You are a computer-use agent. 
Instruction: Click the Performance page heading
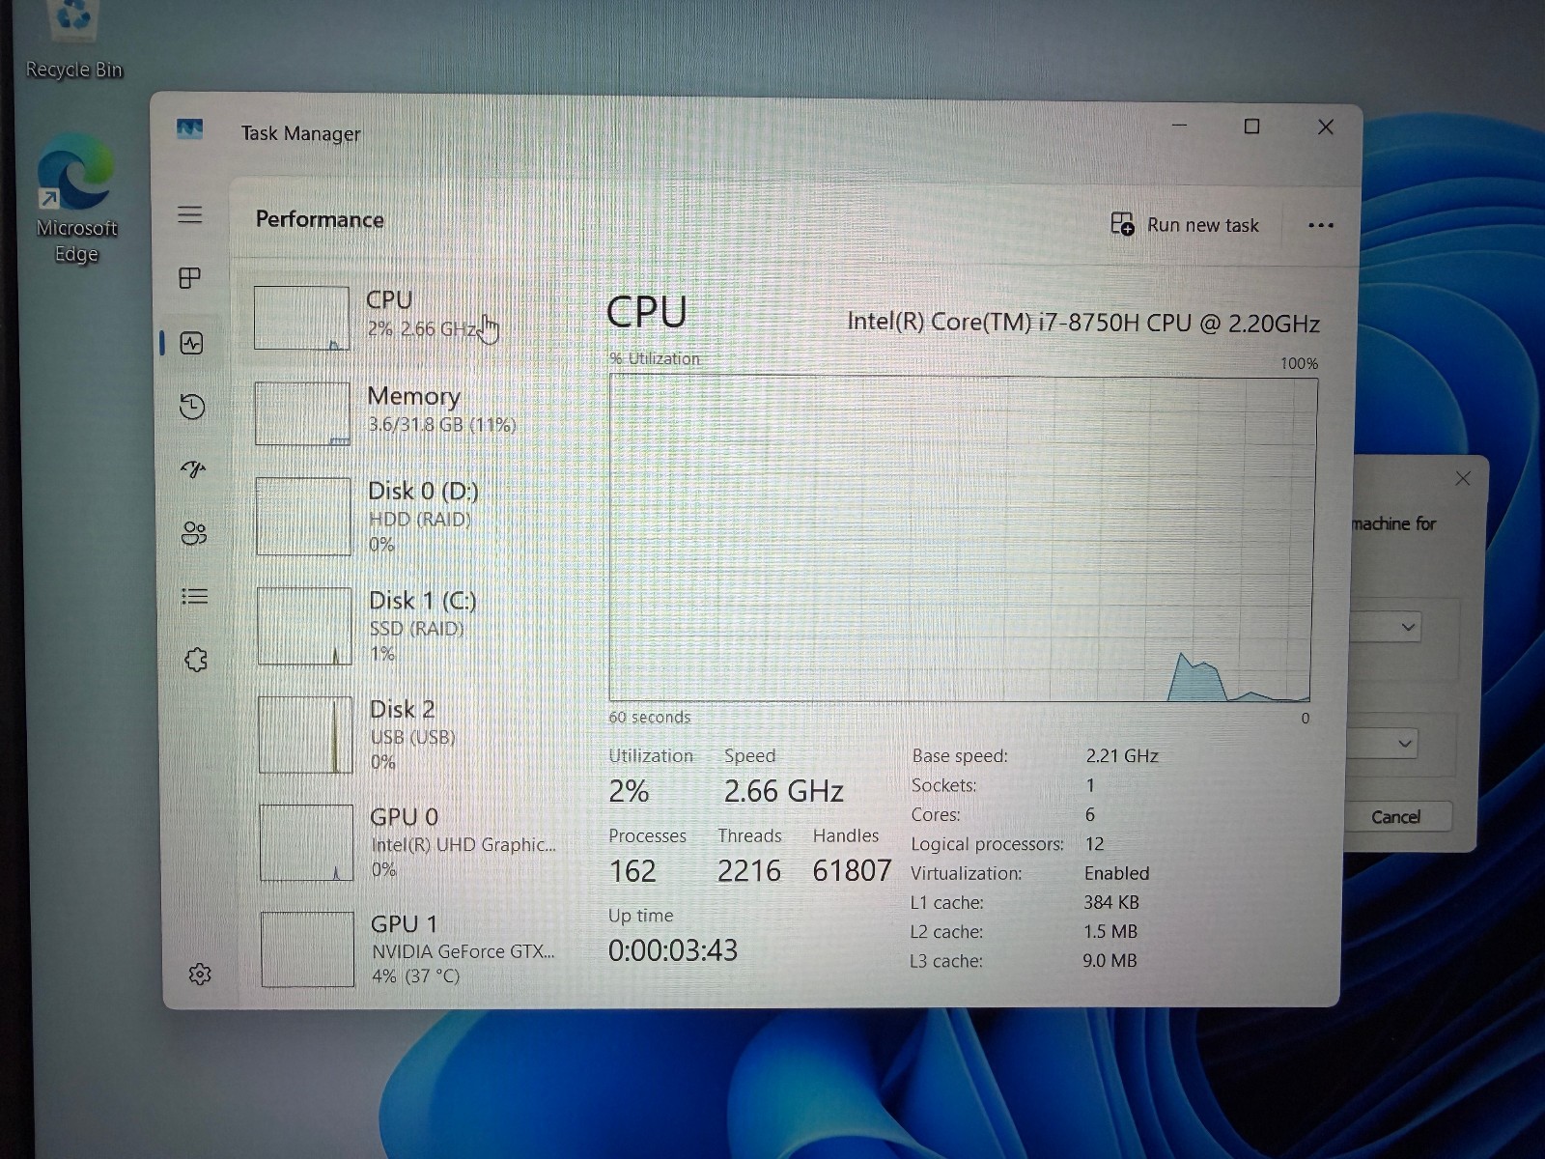(320, 219)
